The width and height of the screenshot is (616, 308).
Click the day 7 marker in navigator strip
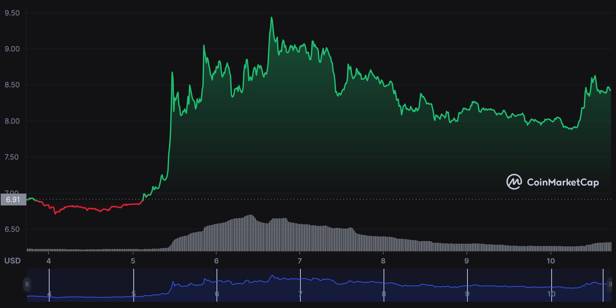click(300, 294)
